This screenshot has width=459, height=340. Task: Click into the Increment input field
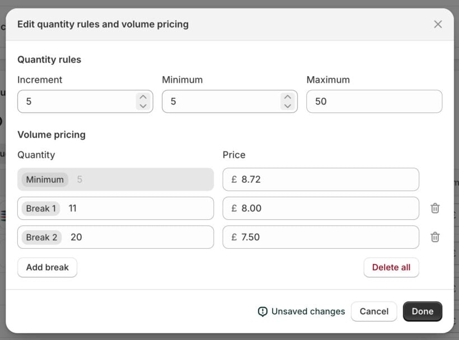click(x=85, y=101)
